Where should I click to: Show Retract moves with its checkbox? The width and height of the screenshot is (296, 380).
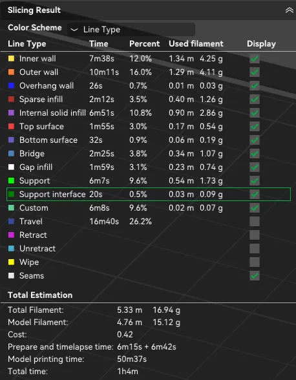[x=255, y=235]
